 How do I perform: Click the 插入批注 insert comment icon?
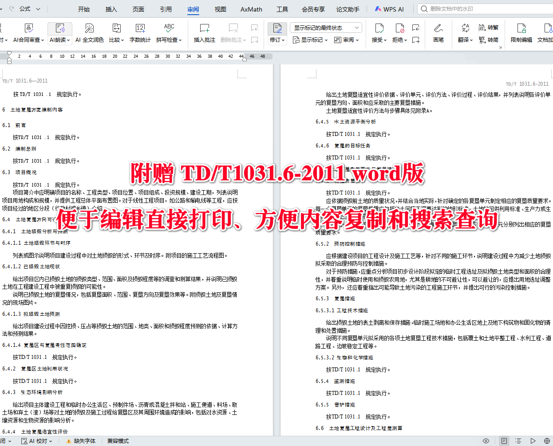204,28
